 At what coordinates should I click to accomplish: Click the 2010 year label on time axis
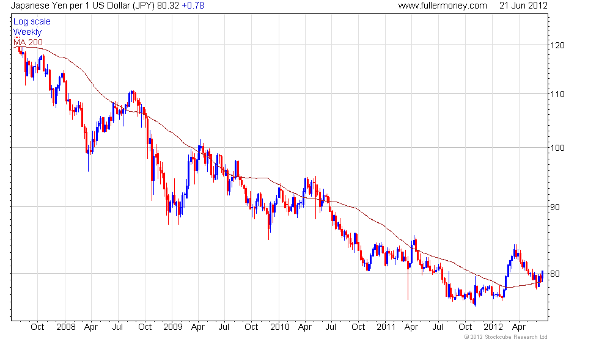[x=280, y=327]
